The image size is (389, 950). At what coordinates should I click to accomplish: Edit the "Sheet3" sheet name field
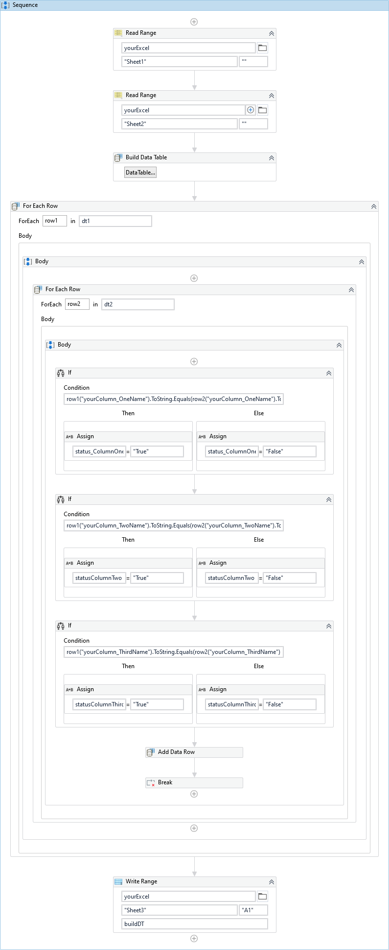pyautogui.click(x=180, y=910)
